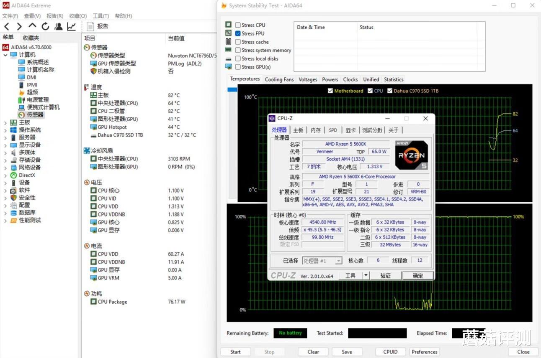541x358 pixels.
Task: Open the SPD tab in CPU-Z
Action: (x=333, y=130)
